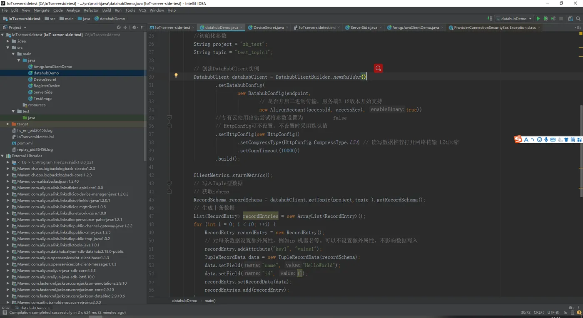Click the recordEntries variable on line 47
Image resolution: width=583 pixels, height=318 pixels.
point(260,216)
